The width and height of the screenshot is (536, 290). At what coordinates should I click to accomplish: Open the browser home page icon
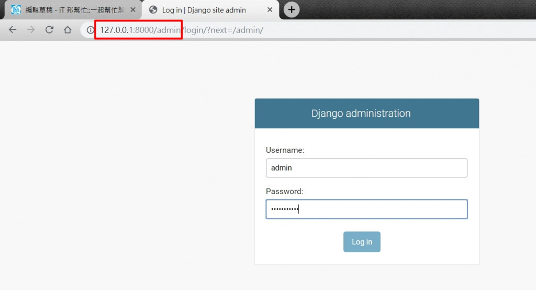68,30
